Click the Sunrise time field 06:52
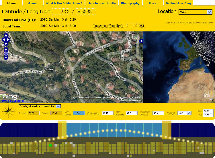 point(34,113)
